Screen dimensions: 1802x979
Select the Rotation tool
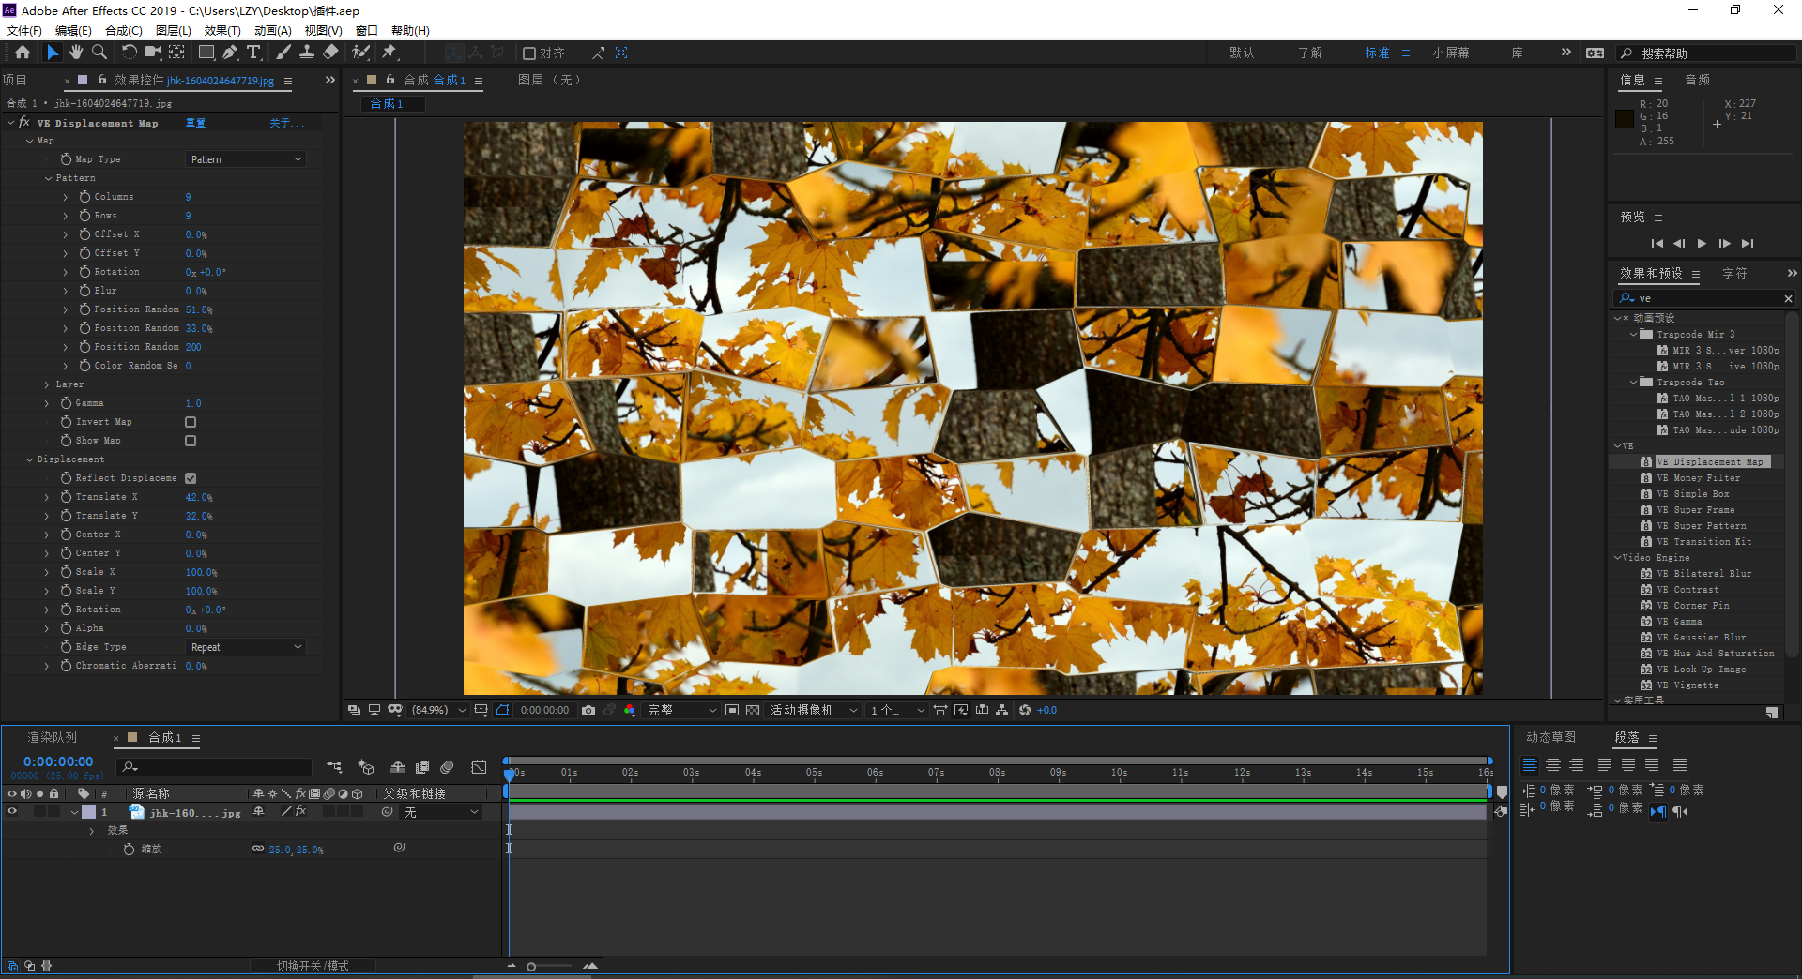[x=129, y=53]
